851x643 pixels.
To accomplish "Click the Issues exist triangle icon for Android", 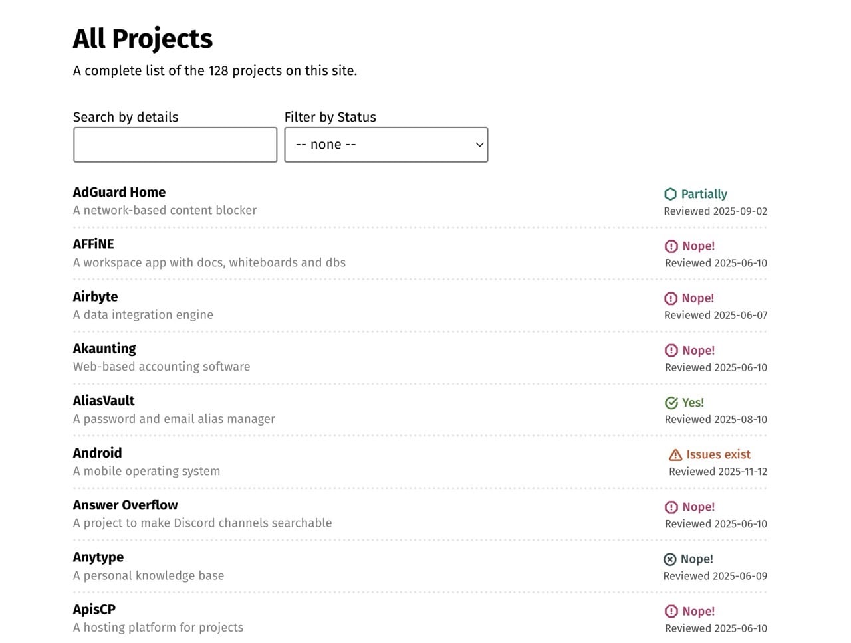I will (x=675, y=455).
